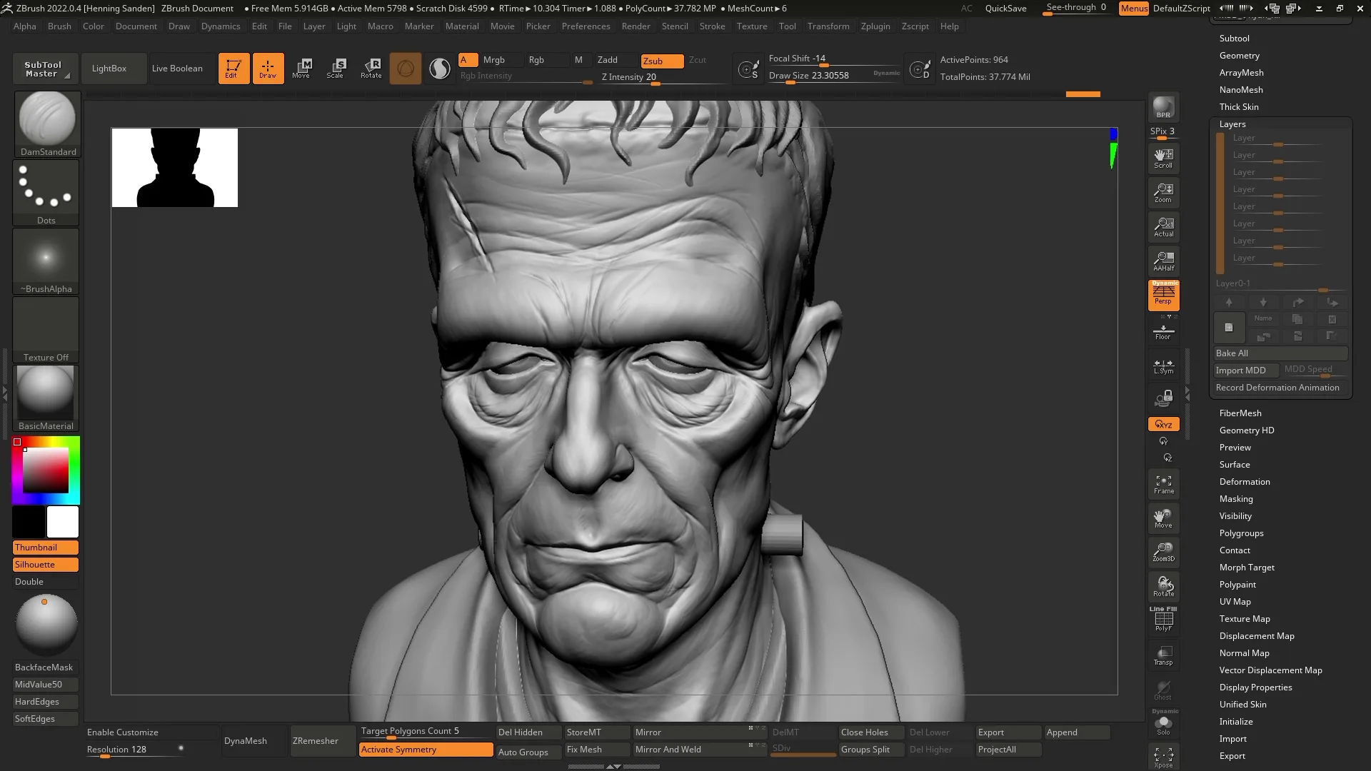
Task: Expand the Geometry HD panel
Action: tap(1247, 430)
